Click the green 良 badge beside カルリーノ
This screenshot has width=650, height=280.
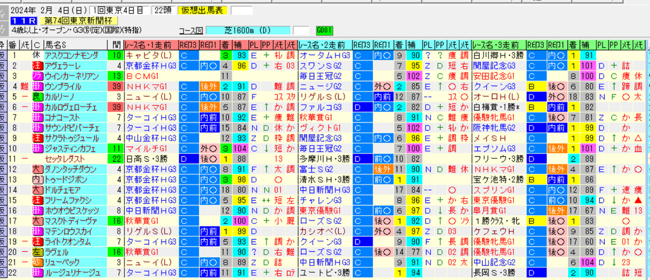37,96
